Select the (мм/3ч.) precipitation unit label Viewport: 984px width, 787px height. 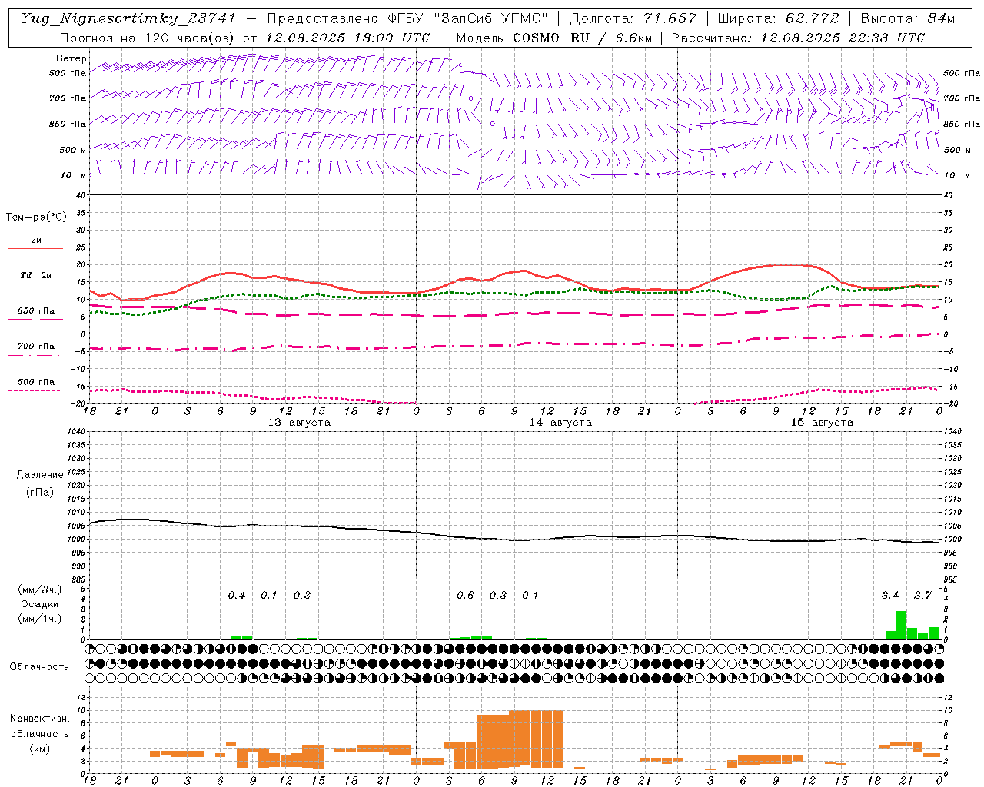[x=40, y=589]
